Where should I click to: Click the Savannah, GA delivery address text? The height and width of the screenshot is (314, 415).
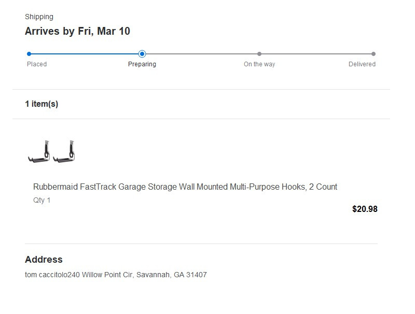pyautogui.click(x=116, y=275)
